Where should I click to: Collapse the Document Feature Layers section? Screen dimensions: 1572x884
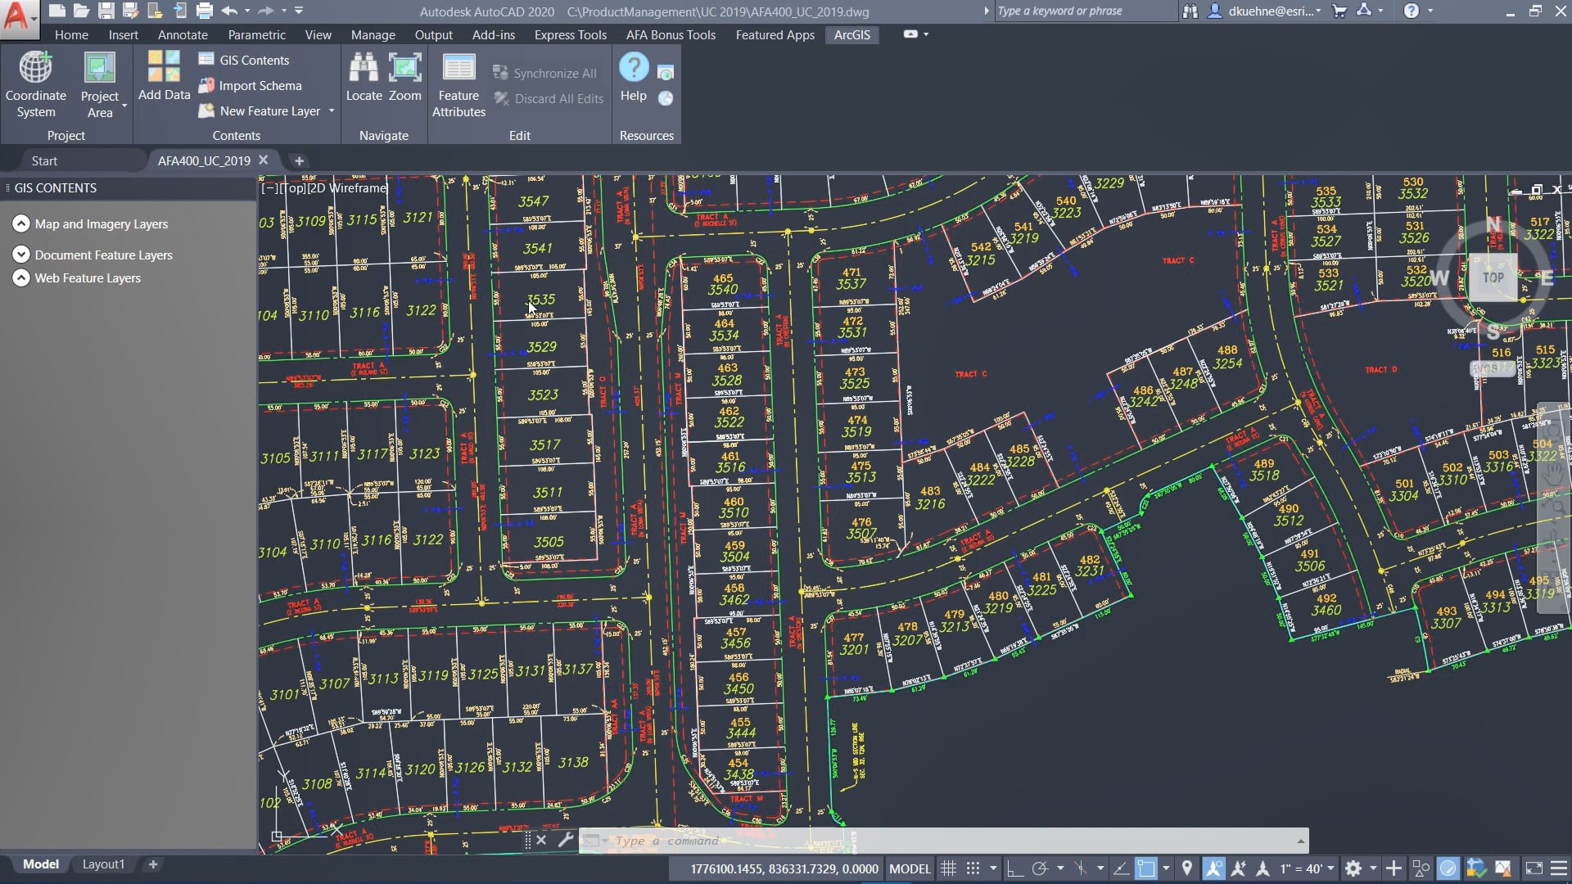(22, 254)
